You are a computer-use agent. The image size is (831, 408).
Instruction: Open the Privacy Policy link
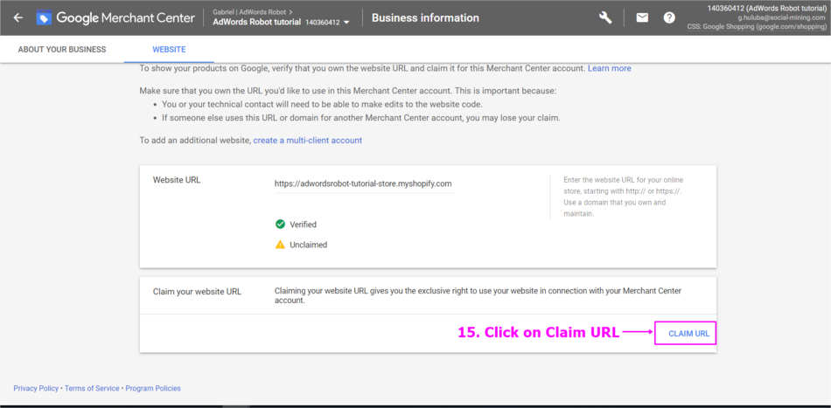point(36,388)
